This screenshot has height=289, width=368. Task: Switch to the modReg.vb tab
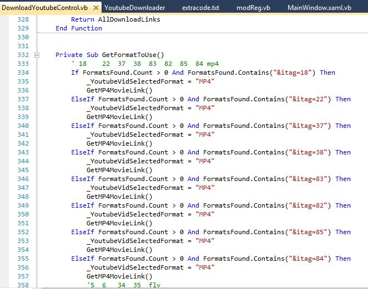pos(253,8)
